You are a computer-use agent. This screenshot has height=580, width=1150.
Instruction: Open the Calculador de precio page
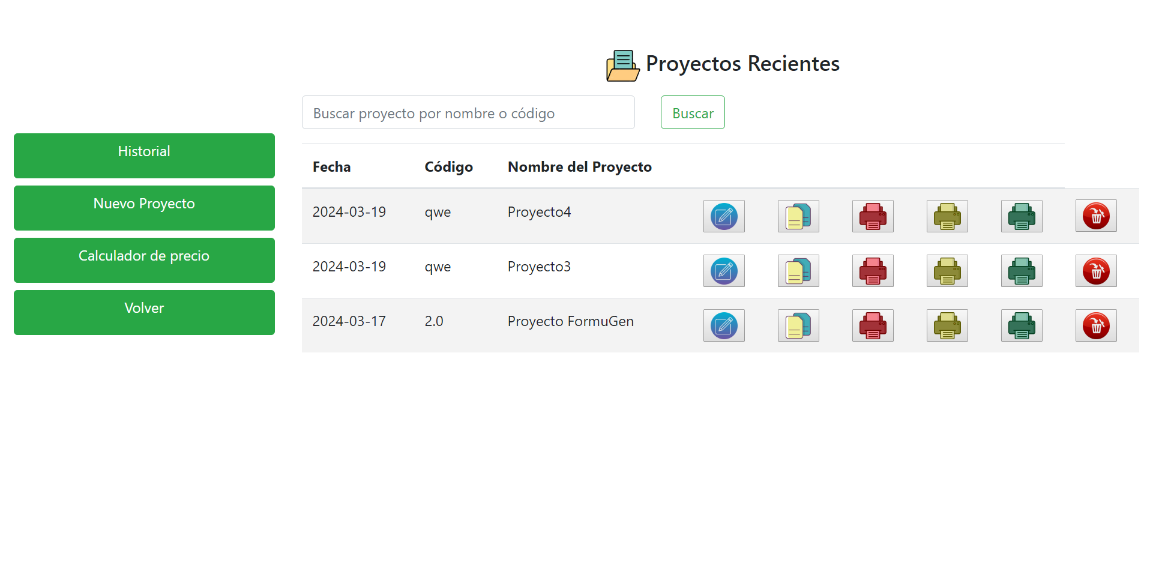pyautogui.click(x=144, y=260)
